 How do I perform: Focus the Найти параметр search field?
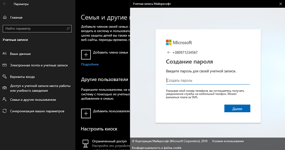(37, 28)
